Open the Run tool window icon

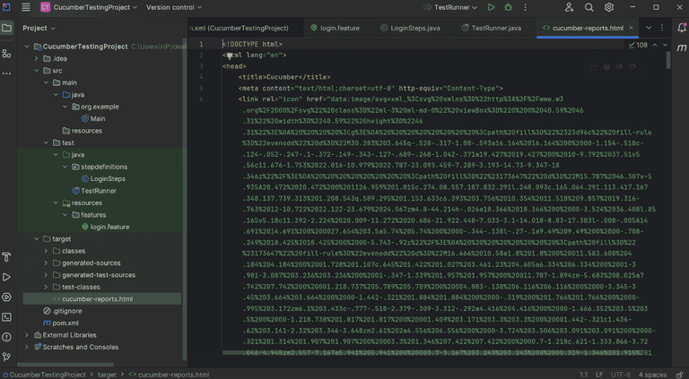[x=6, y=277]
